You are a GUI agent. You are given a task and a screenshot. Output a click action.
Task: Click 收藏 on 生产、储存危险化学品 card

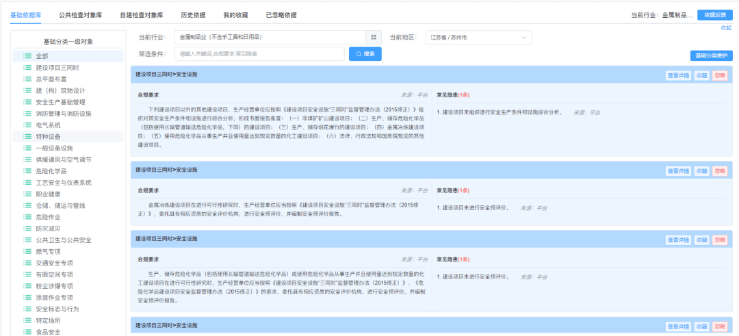pyautogui.click(x=702, y=240)
